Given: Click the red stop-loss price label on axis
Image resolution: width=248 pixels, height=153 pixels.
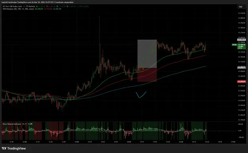Looking at the screenshot, I should (242, 82).
